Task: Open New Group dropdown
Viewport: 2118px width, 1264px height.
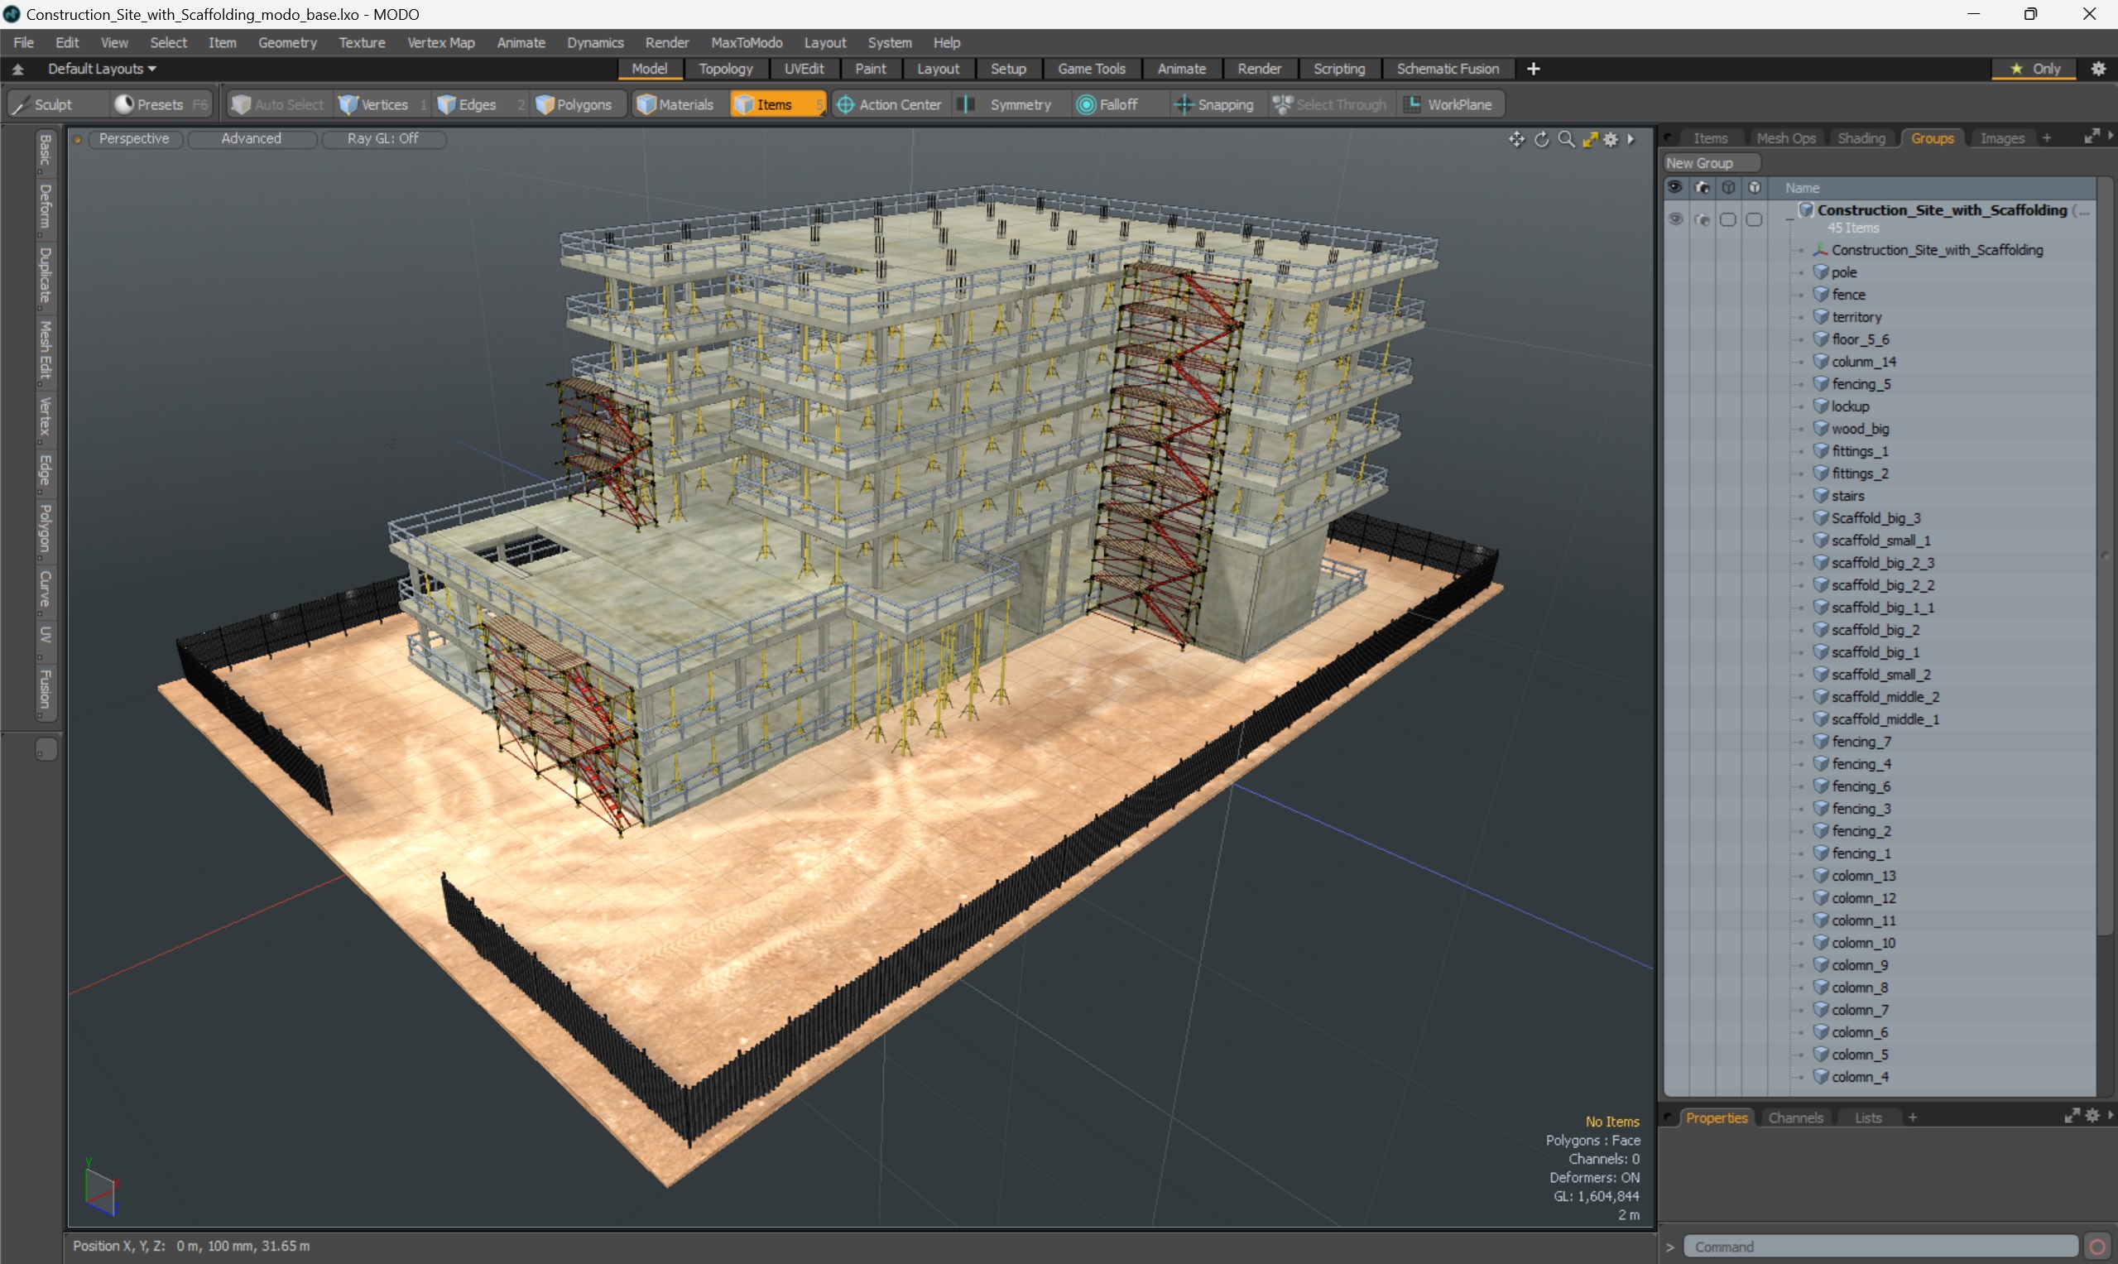Action: pos(1712,163)
